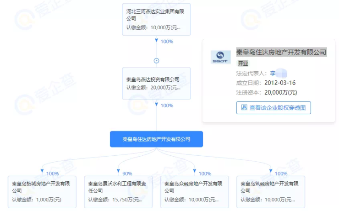
Task: Open 秦皇岛众融房地产开发有限公司 subsidiary card
Action: point(195,192)
